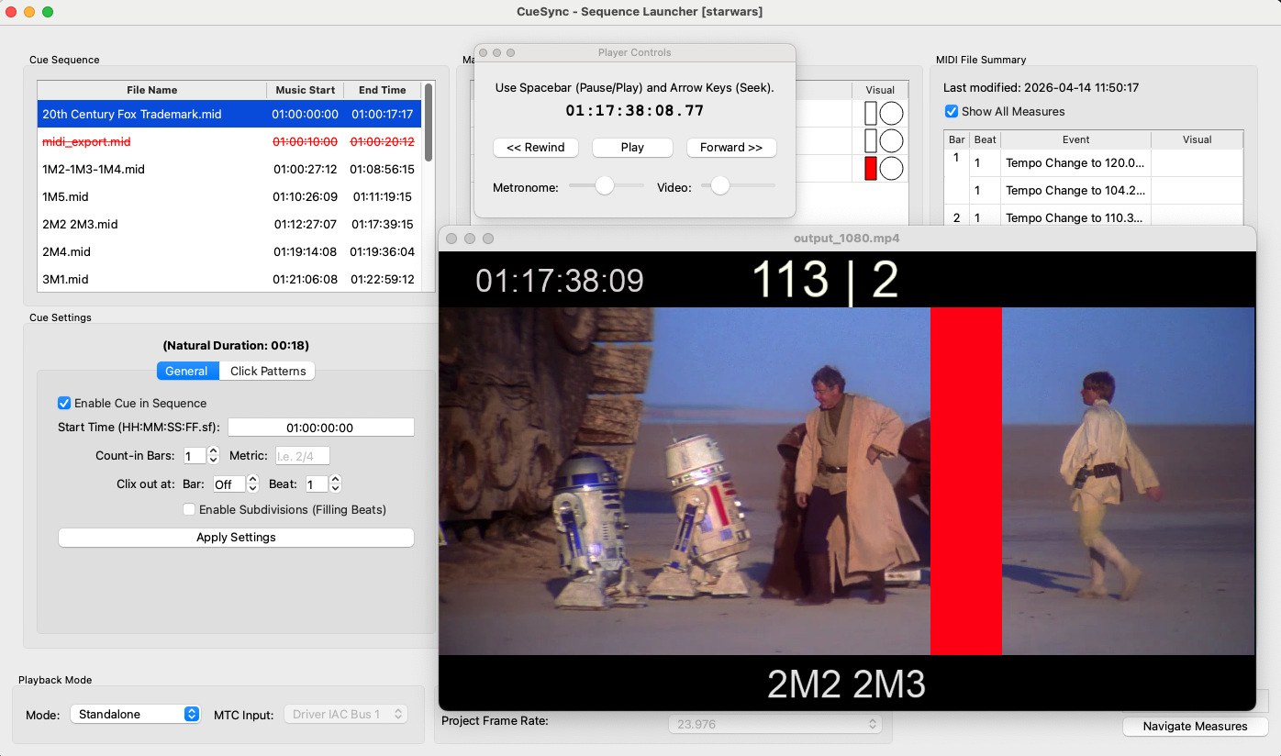Select the 2M4.mid cue row
The height and width of the screenshot is (756, 1281).
(x=229, y=251)
